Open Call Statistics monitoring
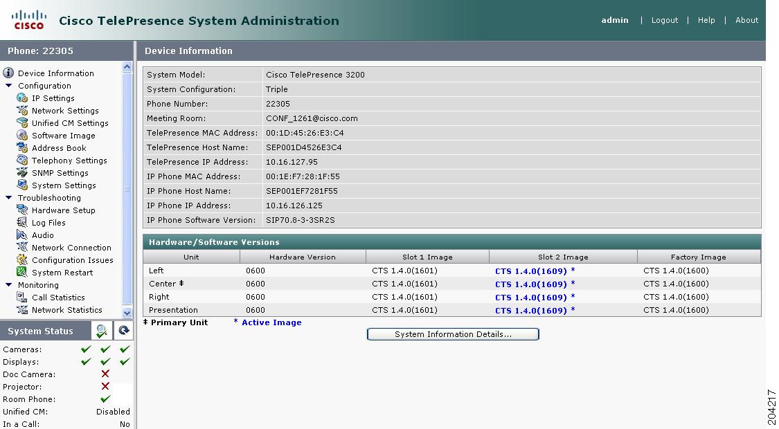This screenshot has height=429, width=779. point(59,297)
